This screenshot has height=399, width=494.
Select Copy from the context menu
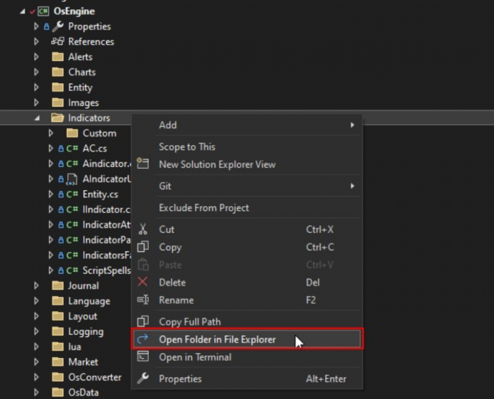coord(247,247)
